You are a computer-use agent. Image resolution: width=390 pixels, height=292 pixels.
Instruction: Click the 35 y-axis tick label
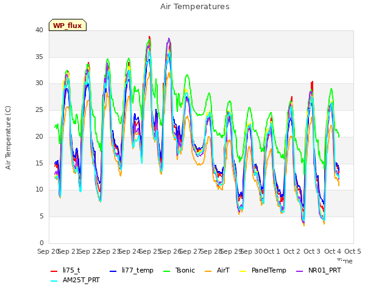point(39,57)
